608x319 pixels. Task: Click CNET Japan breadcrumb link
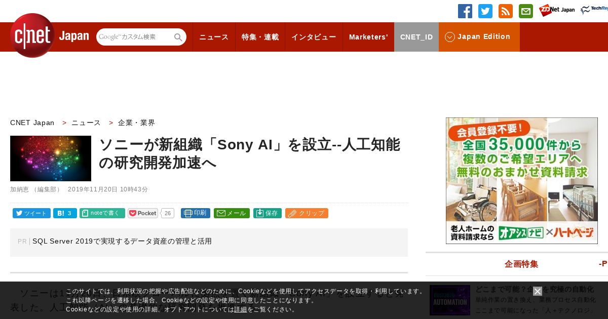click(x=32, y=123)
